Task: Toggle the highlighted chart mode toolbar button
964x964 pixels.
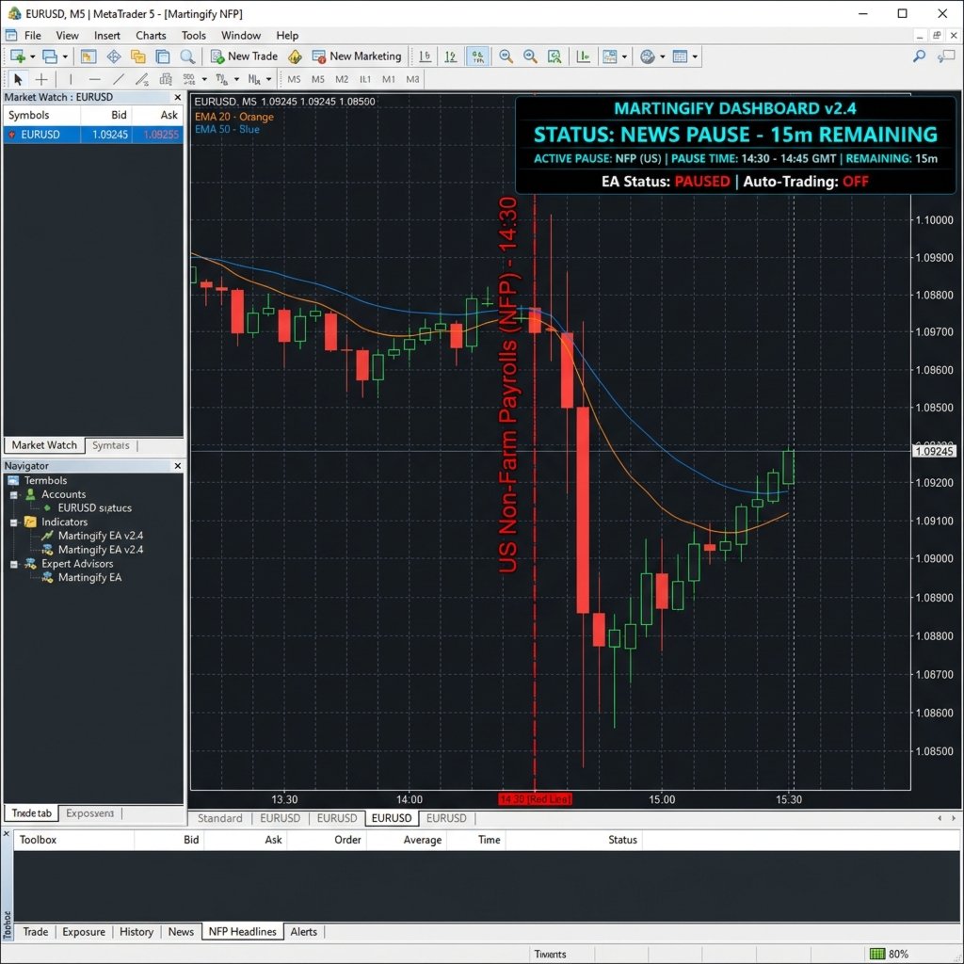Action: click(477, 56)
